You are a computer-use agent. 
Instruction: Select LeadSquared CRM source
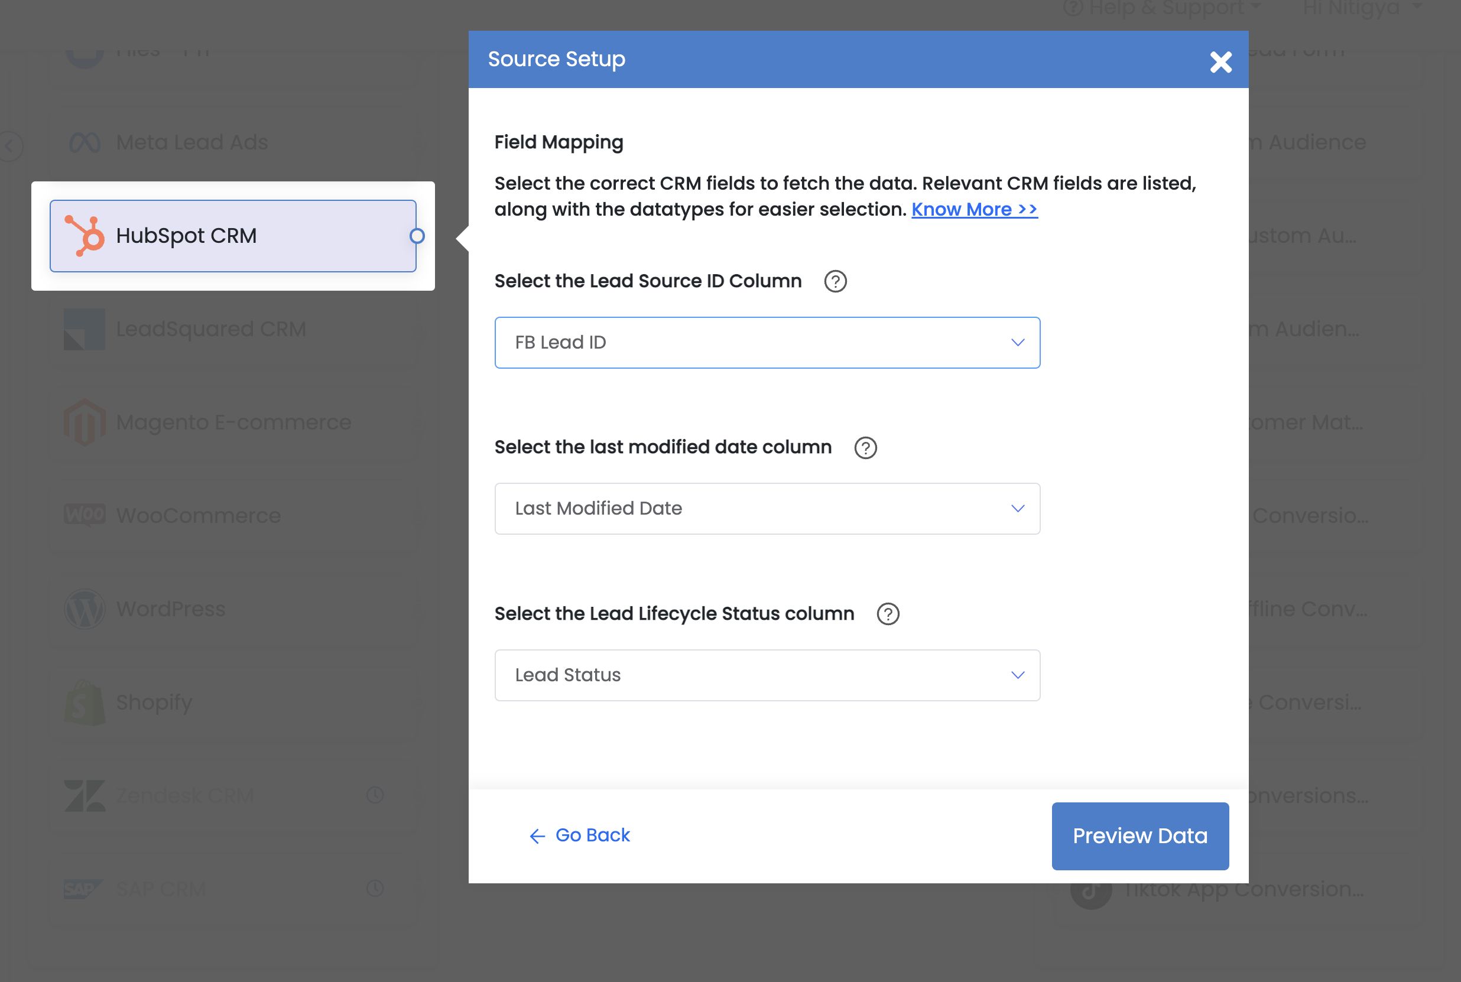[233, 330]
